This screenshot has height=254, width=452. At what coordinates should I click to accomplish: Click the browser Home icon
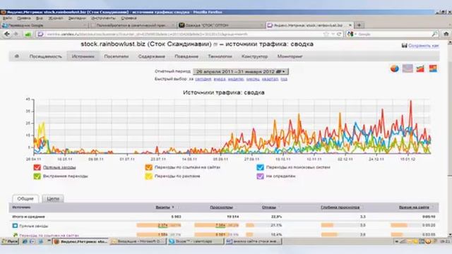coord(446,34)
